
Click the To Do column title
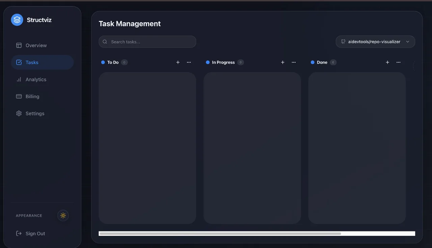pos(113,62)
